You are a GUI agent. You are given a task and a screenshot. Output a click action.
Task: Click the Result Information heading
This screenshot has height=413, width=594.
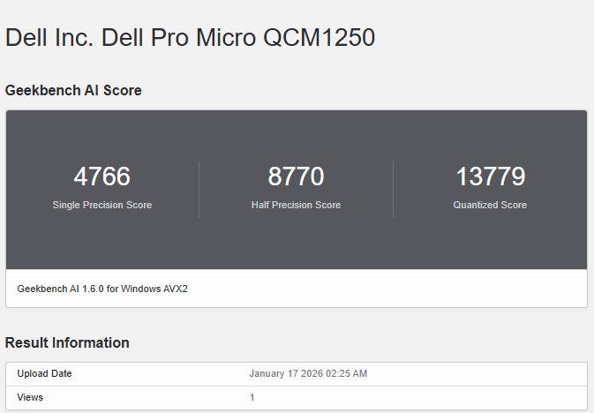(67, 342)
